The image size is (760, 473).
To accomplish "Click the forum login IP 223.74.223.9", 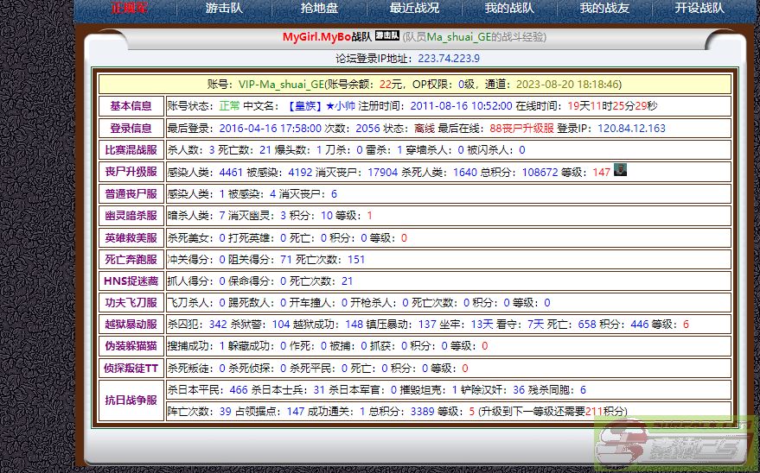I will tap(448, 59).
